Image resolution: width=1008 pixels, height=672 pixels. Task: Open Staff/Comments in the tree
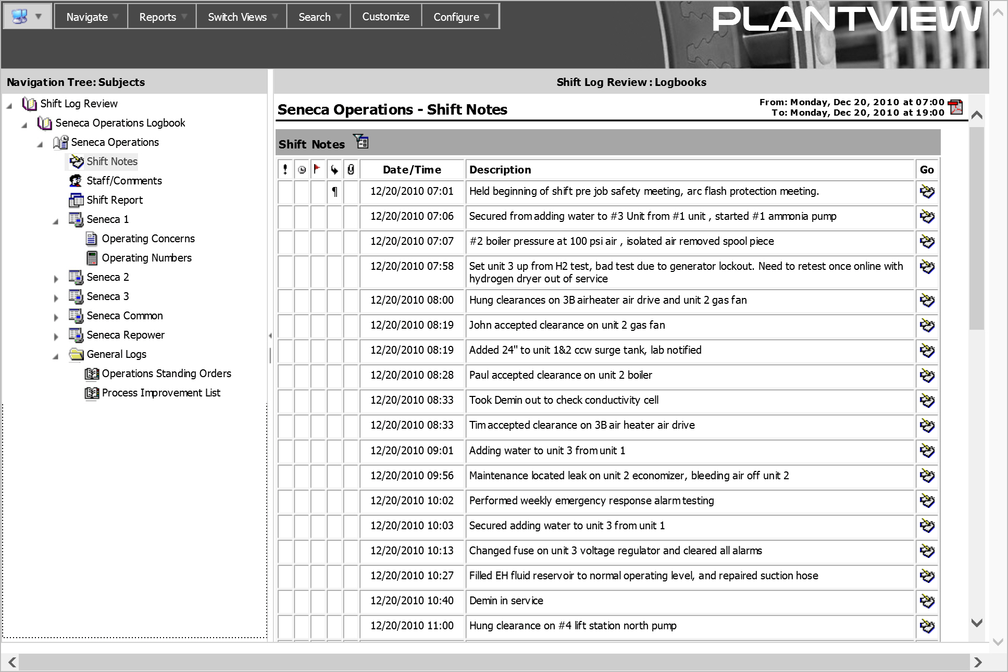[124, 181]
